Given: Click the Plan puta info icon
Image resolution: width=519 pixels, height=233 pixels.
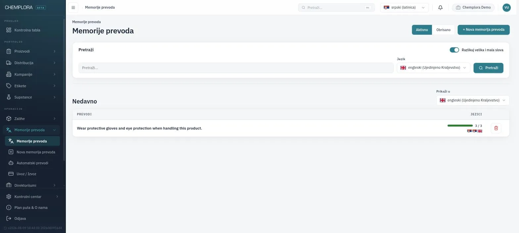Looking at the screenshot, I should coord(9,208).
